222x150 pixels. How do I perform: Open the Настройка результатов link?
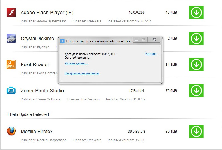coord(82,73)
